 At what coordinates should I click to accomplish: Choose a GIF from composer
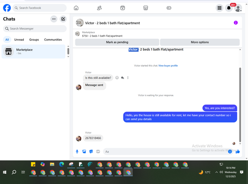click(x=98, y=151)
